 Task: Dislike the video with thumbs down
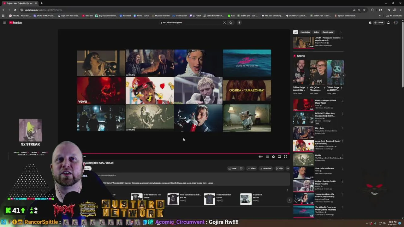[x=241, y=168]
